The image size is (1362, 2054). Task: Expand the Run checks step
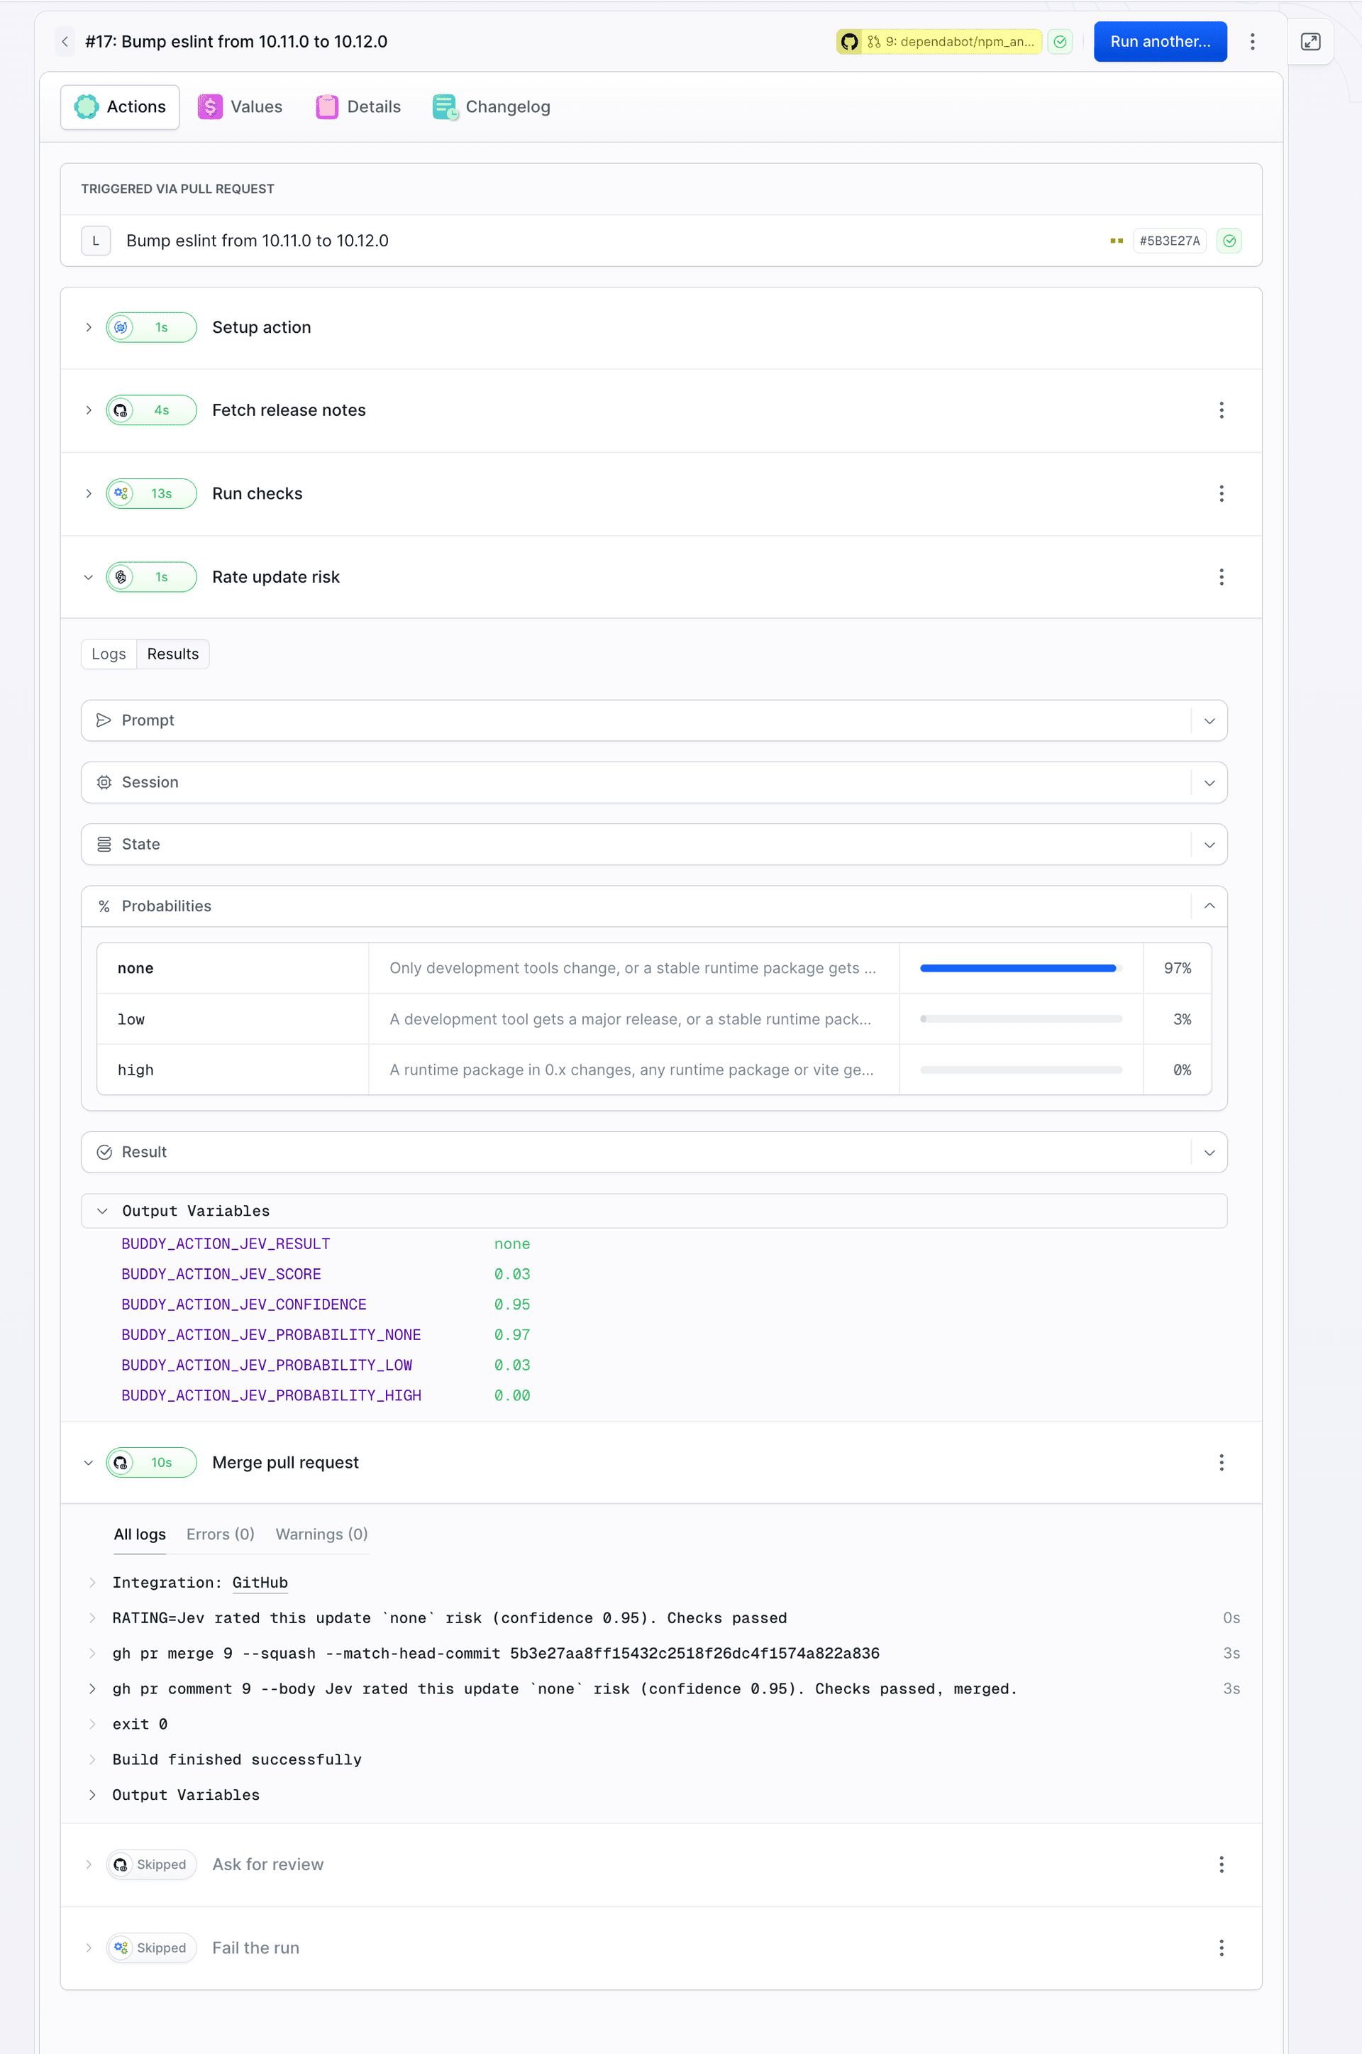tap(89, 493)
